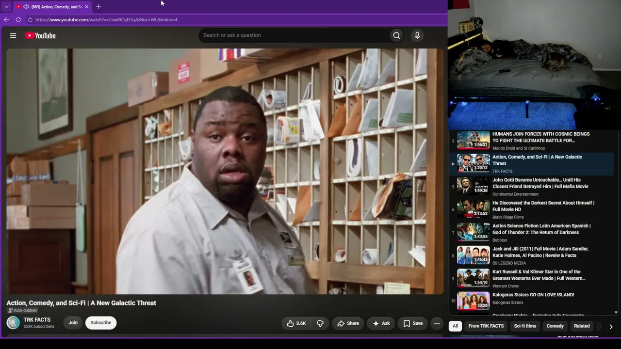Like the video with thumbs up
621x349 pixels.
296,323
